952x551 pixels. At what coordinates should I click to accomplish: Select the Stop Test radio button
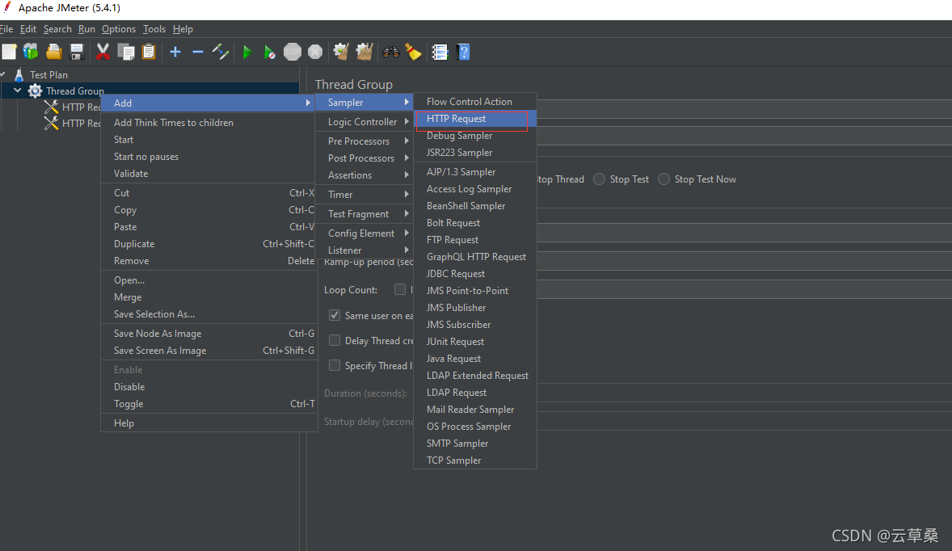click(600, 179)
